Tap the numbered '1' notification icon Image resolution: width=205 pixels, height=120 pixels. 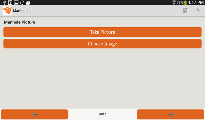[x=10, y=3]
